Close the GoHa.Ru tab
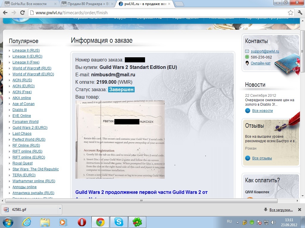 [55, 4]
